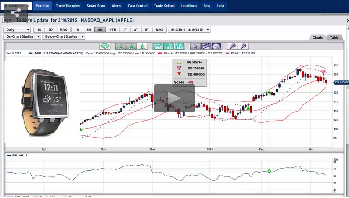Click the blue AAPL legend swatch

click(31, 54)
